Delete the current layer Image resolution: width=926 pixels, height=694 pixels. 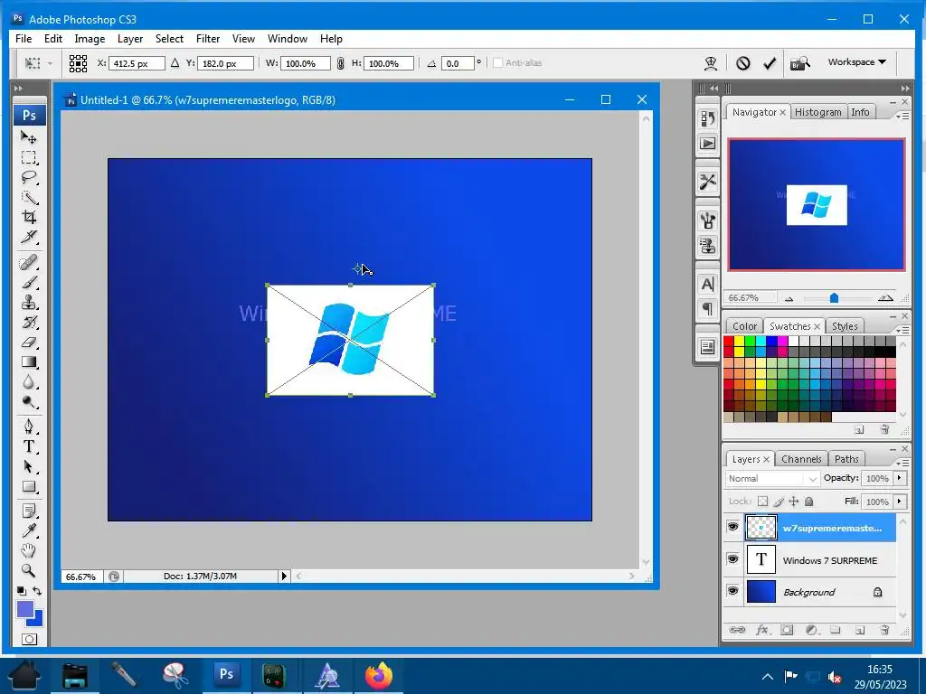pos(884,630)
